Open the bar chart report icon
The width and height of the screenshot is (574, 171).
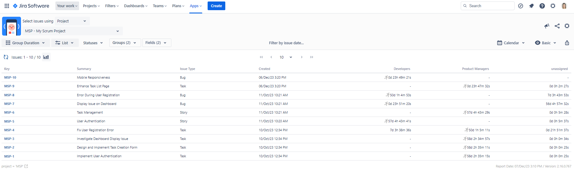46,57
